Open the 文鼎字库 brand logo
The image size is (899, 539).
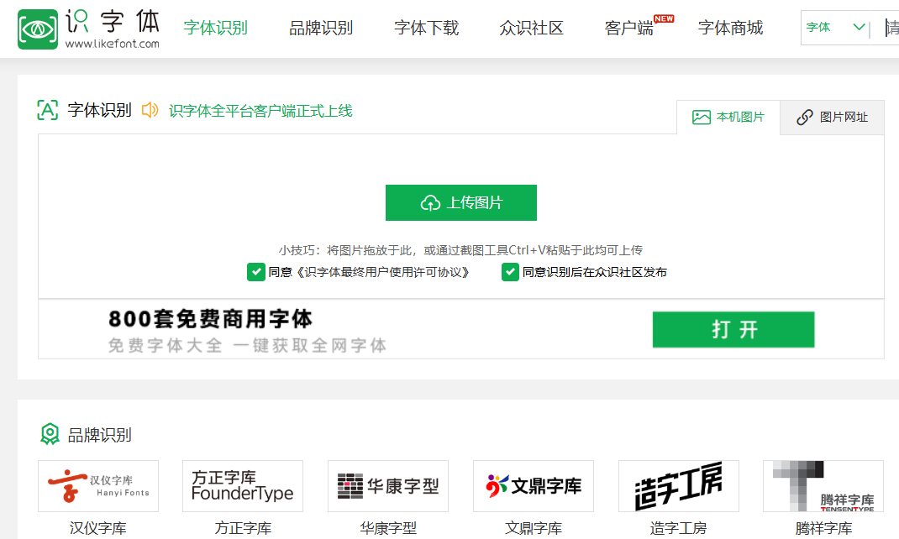tap(534, 486)
